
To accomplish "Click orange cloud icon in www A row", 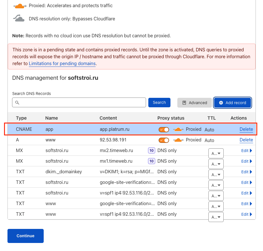I will [178, 140].
